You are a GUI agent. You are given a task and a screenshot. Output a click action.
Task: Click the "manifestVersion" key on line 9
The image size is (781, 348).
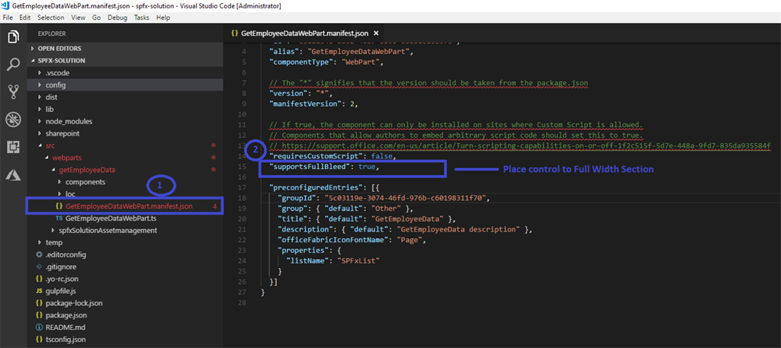click(307, 104)
